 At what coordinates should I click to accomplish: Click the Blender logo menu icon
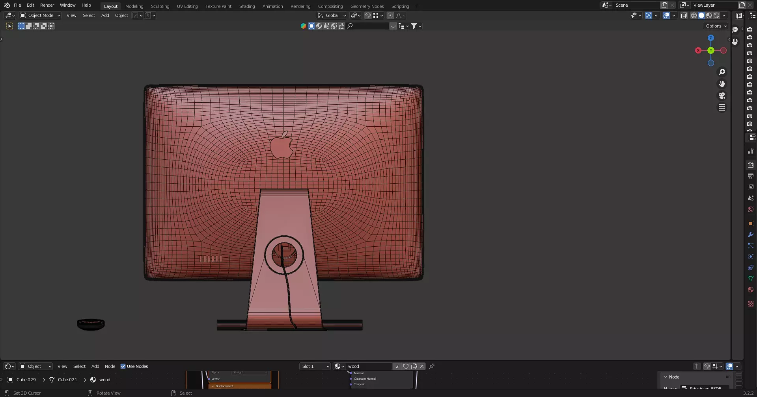tap(7, 5)
